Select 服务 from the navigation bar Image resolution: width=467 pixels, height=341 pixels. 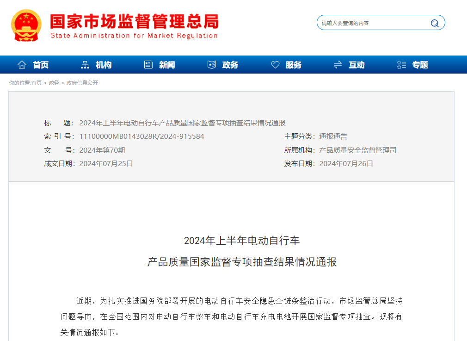[x=293, y=65]
